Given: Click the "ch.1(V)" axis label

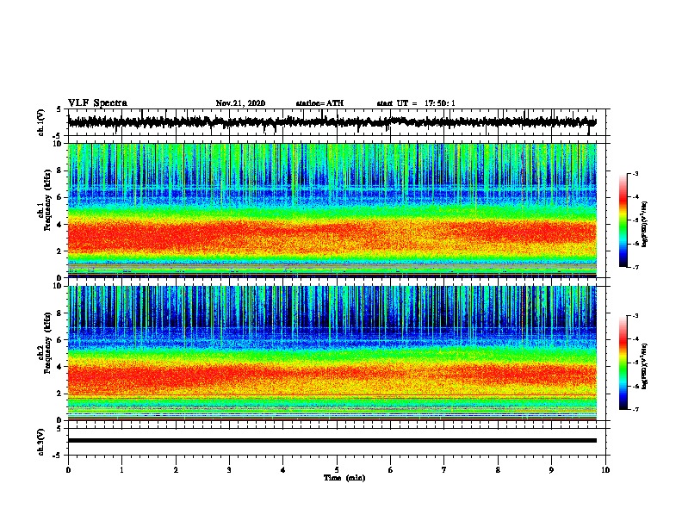Looking at the screenshot, I should pos(41,122).
